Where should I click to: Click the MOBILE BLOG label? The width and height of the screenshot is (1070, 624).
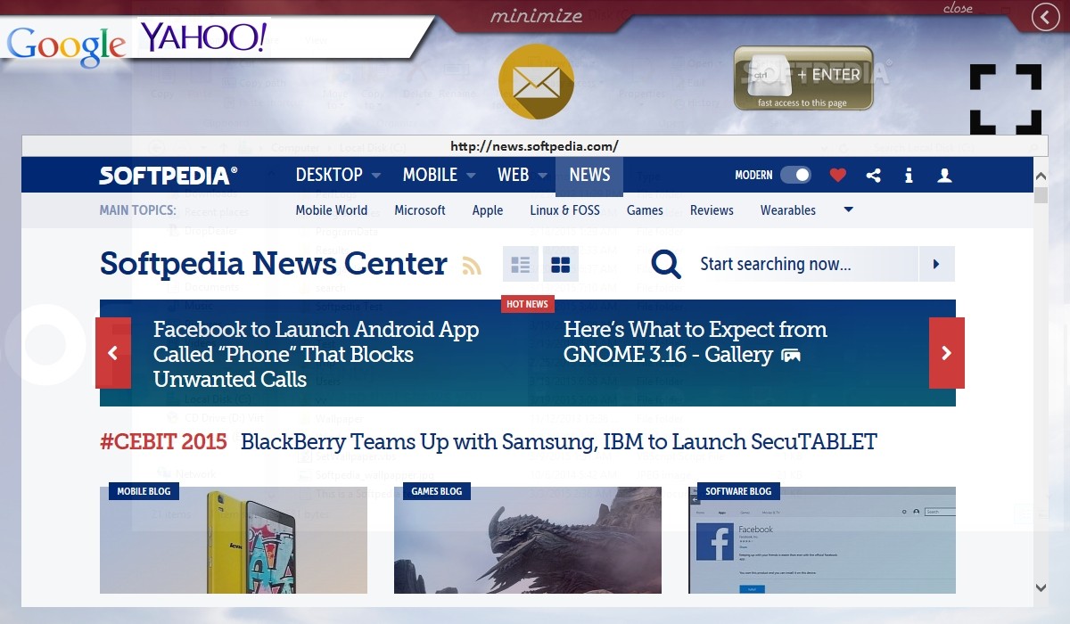(144, 491)
